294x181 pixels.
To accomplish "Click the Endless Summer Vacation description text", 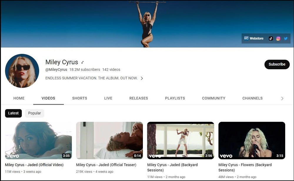I will (x=91, y=78).
